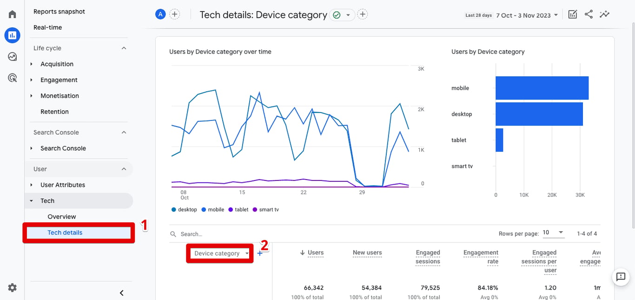
Task: Collapse the User section header
Action: click(x=124, y=169)
